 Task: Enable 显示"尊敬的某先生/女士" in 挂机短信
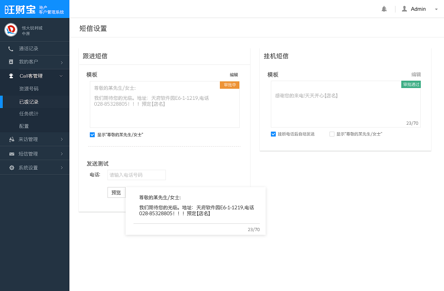click(332, 134)
